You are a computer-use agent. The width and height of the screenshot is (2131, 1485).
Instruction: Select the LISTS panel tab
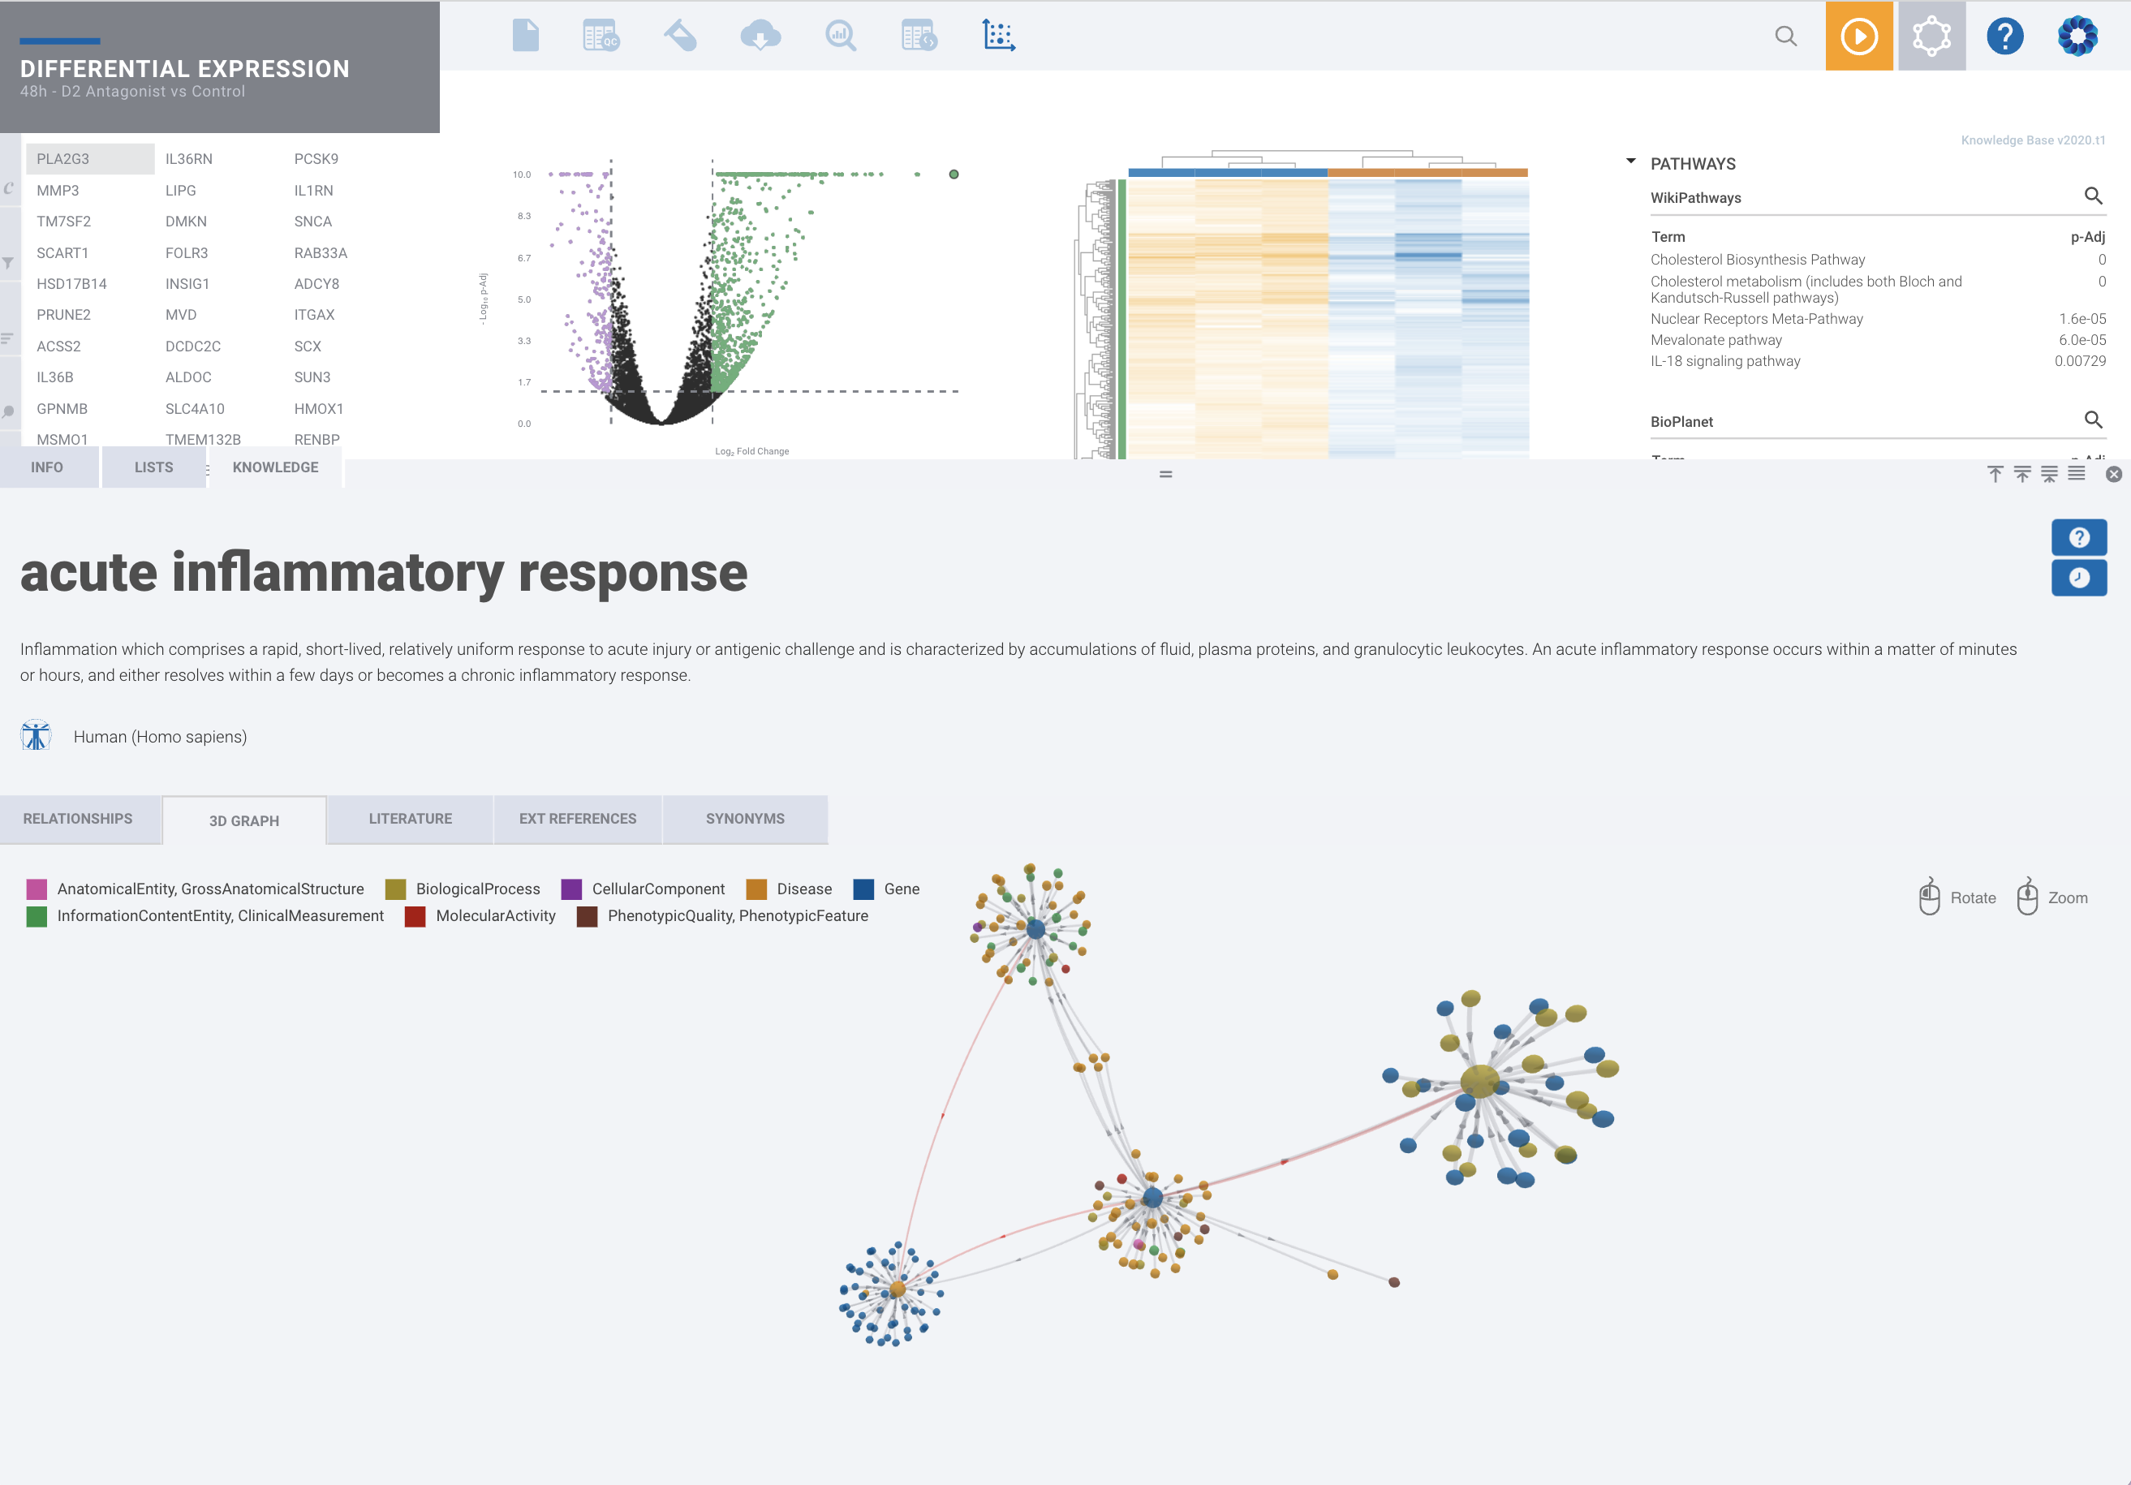pyautogui.click(x=154, y=467)
